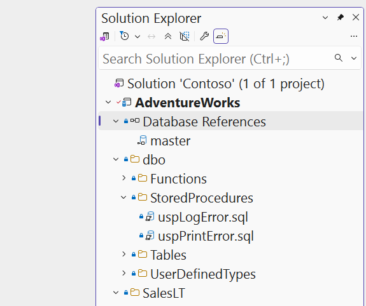This screenshot has height=306, width=366.
Task: Click the AdventureWorks database project icon
Action: pyautogui.click(x=127, y=102)
